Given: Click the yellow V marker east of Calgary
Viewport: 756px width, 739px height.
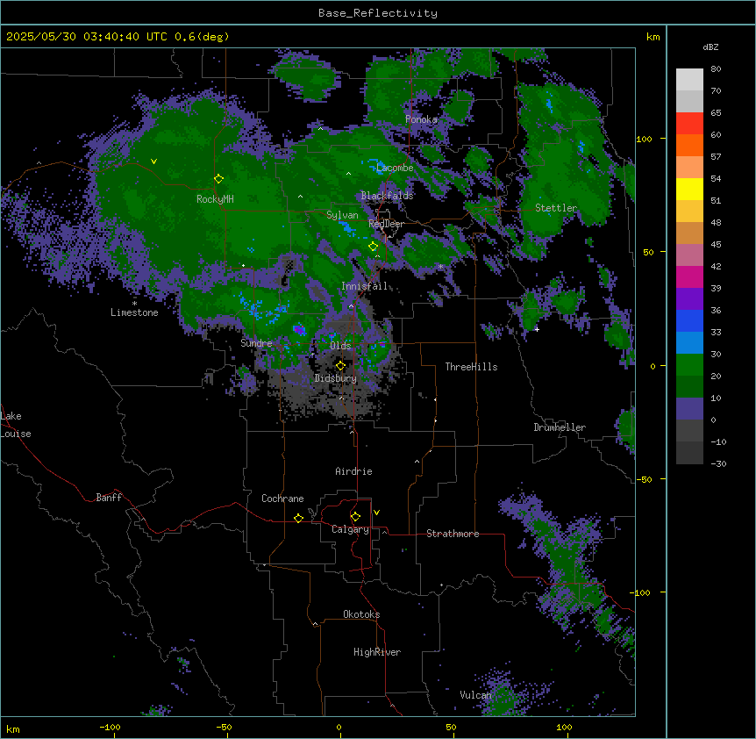Looking at the screenshot, I should [376, 513].
